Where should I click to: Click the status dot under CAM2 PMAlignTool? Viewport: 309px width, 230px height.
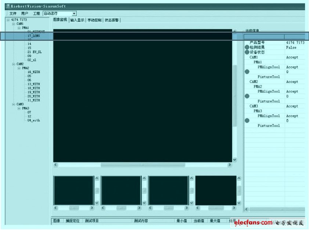(x=247, y=96)
